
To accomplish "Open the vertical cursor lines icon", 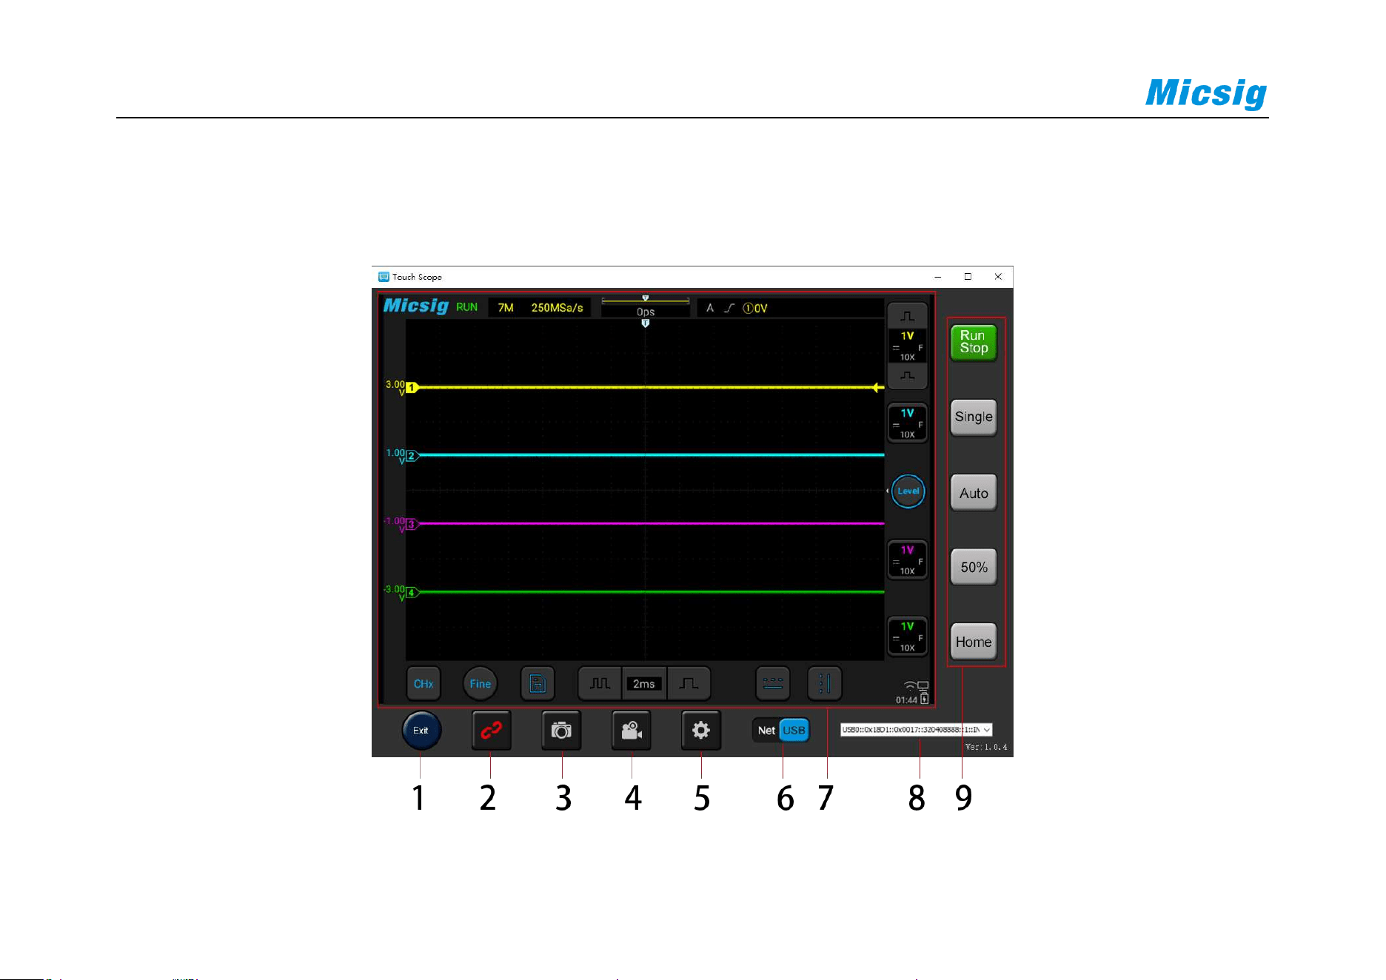I will coord(825,684).
